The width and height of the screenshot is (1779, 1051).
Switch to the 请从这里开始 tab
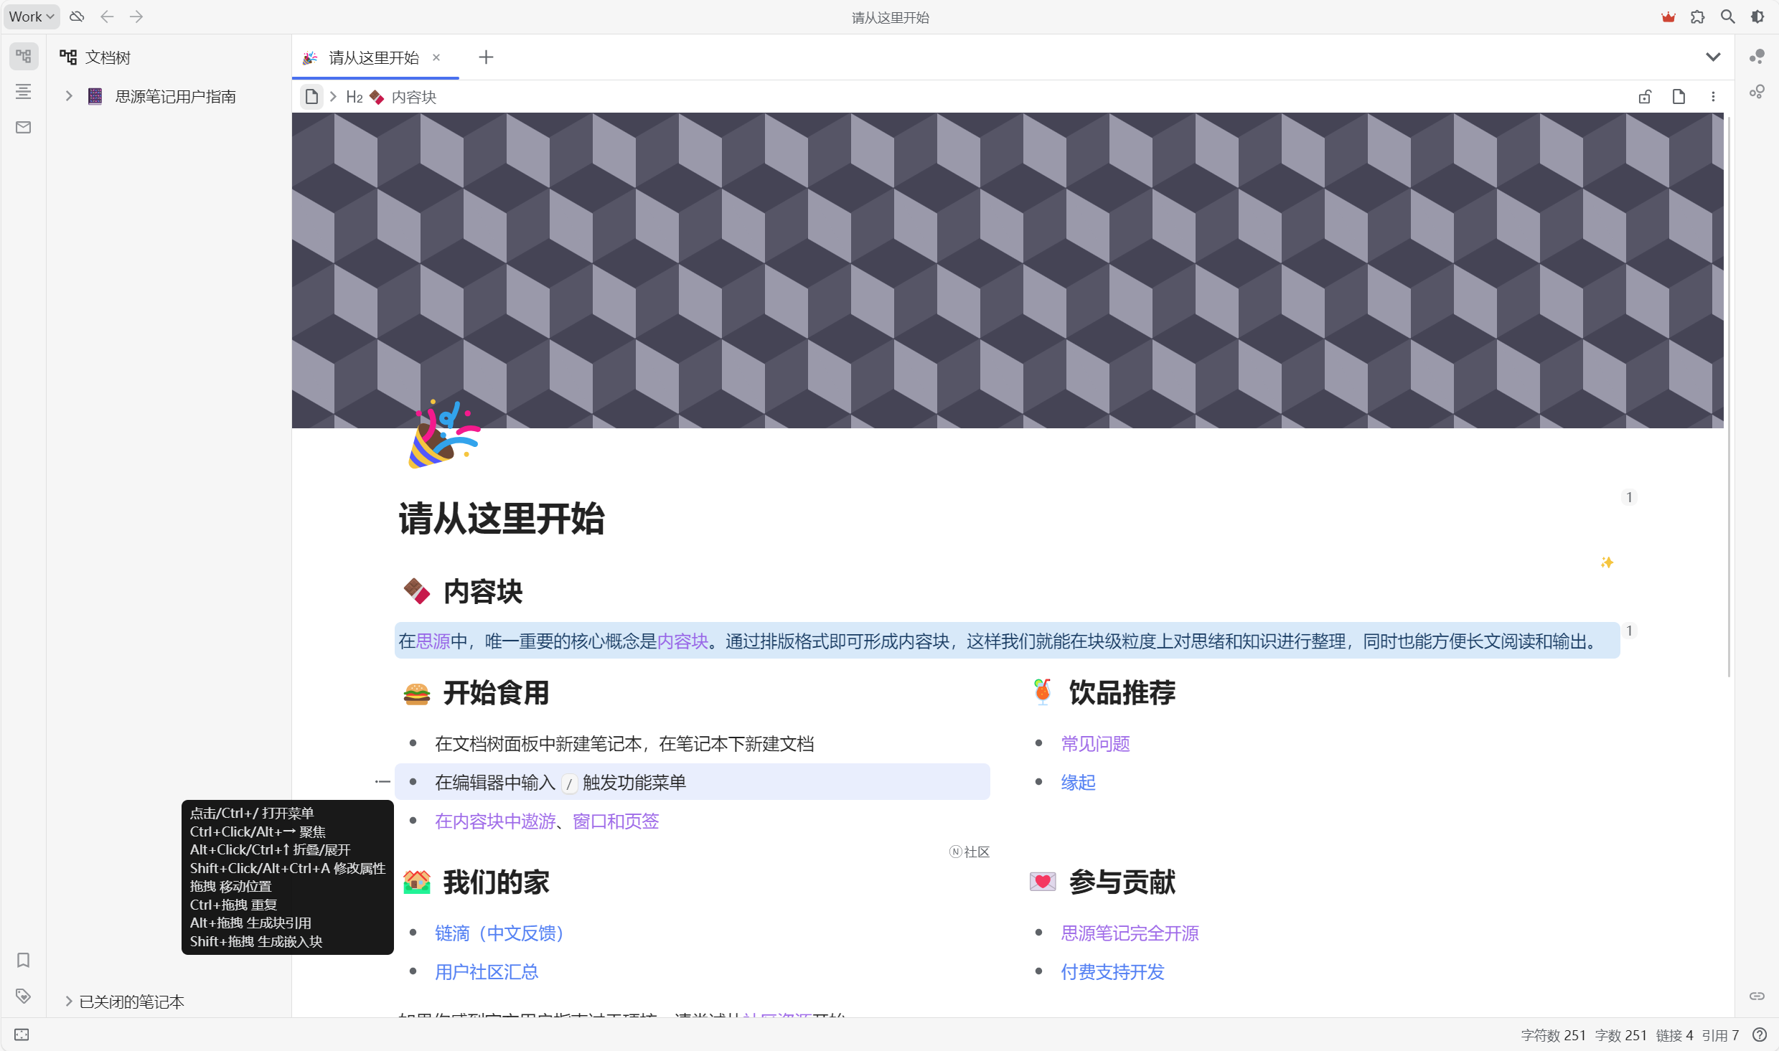point(373,57)
